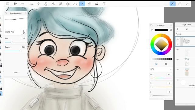Click the brush Size slider handle

(x=12, y=42)
